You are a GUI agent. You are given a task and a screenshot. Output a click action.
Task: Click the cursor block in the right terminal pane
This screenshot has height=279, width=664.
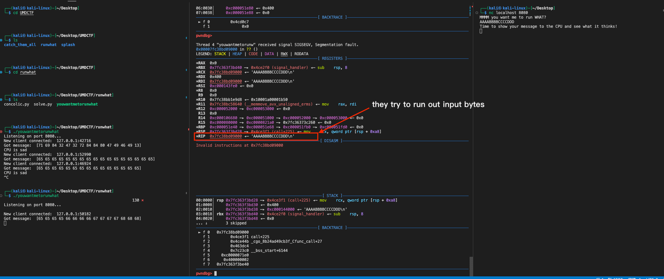click(481, 31)
